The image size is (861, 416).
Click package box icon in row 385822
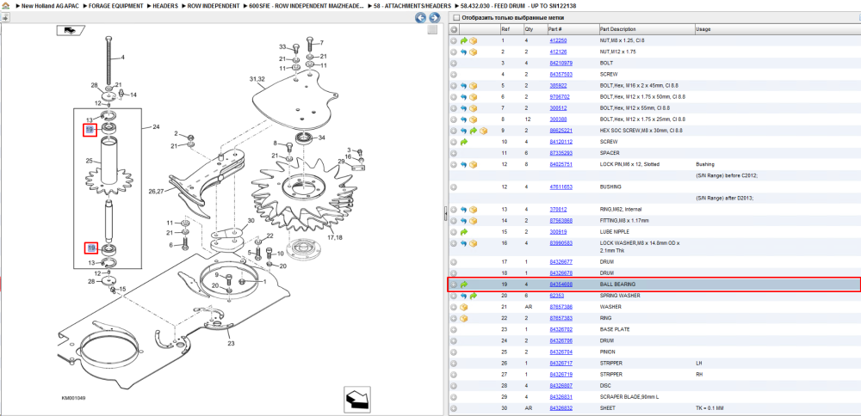[474, 85]
